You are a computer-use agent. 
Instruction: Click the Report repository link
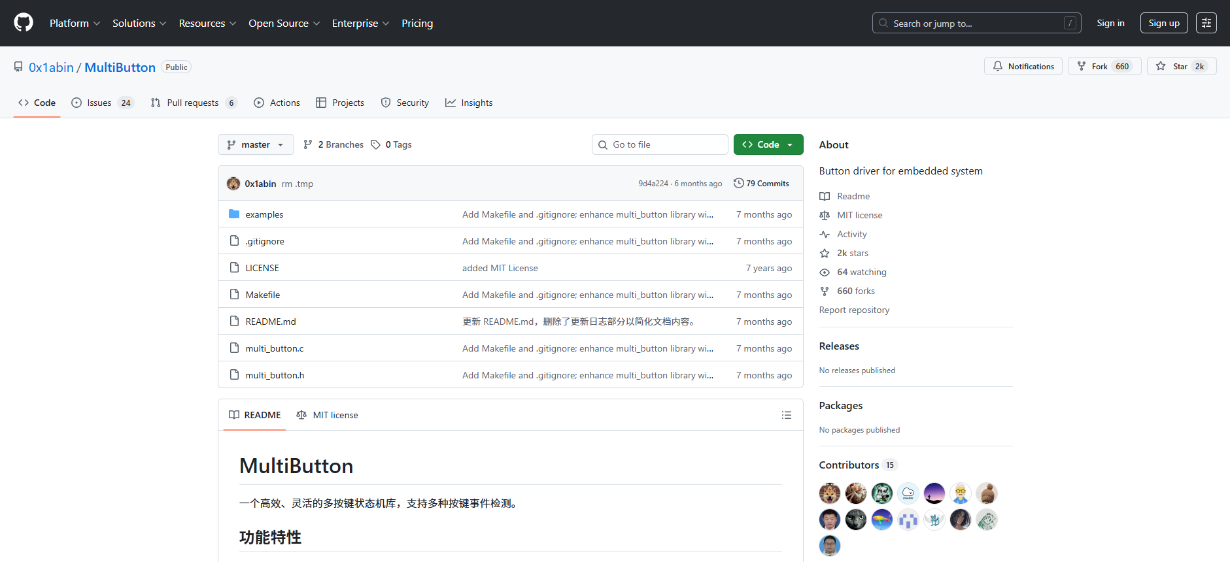[854, 310]
